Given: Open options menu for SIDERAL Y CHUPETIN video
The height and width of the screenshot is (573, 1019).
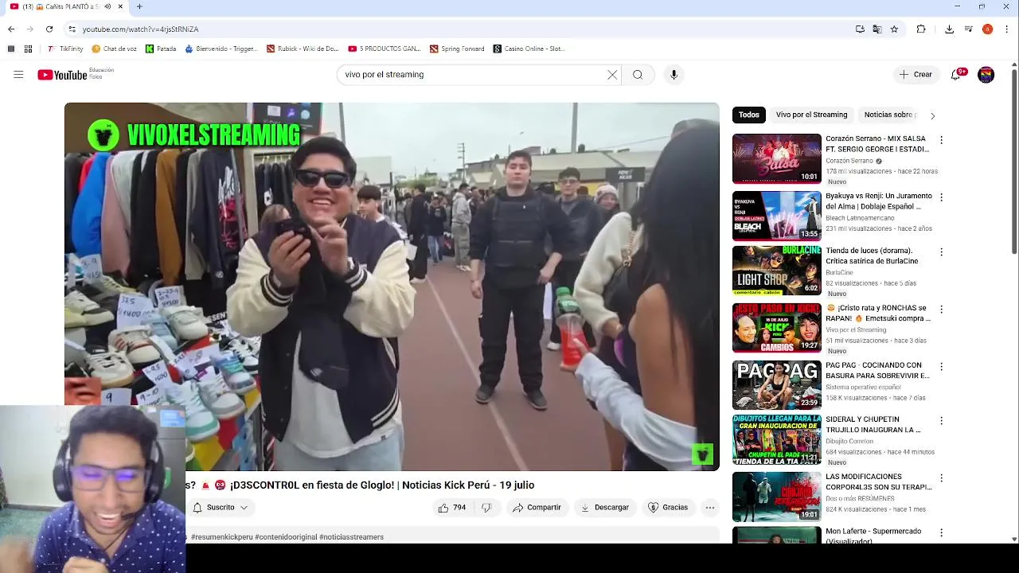Looking at the screenshot, I should click(941, 421).
